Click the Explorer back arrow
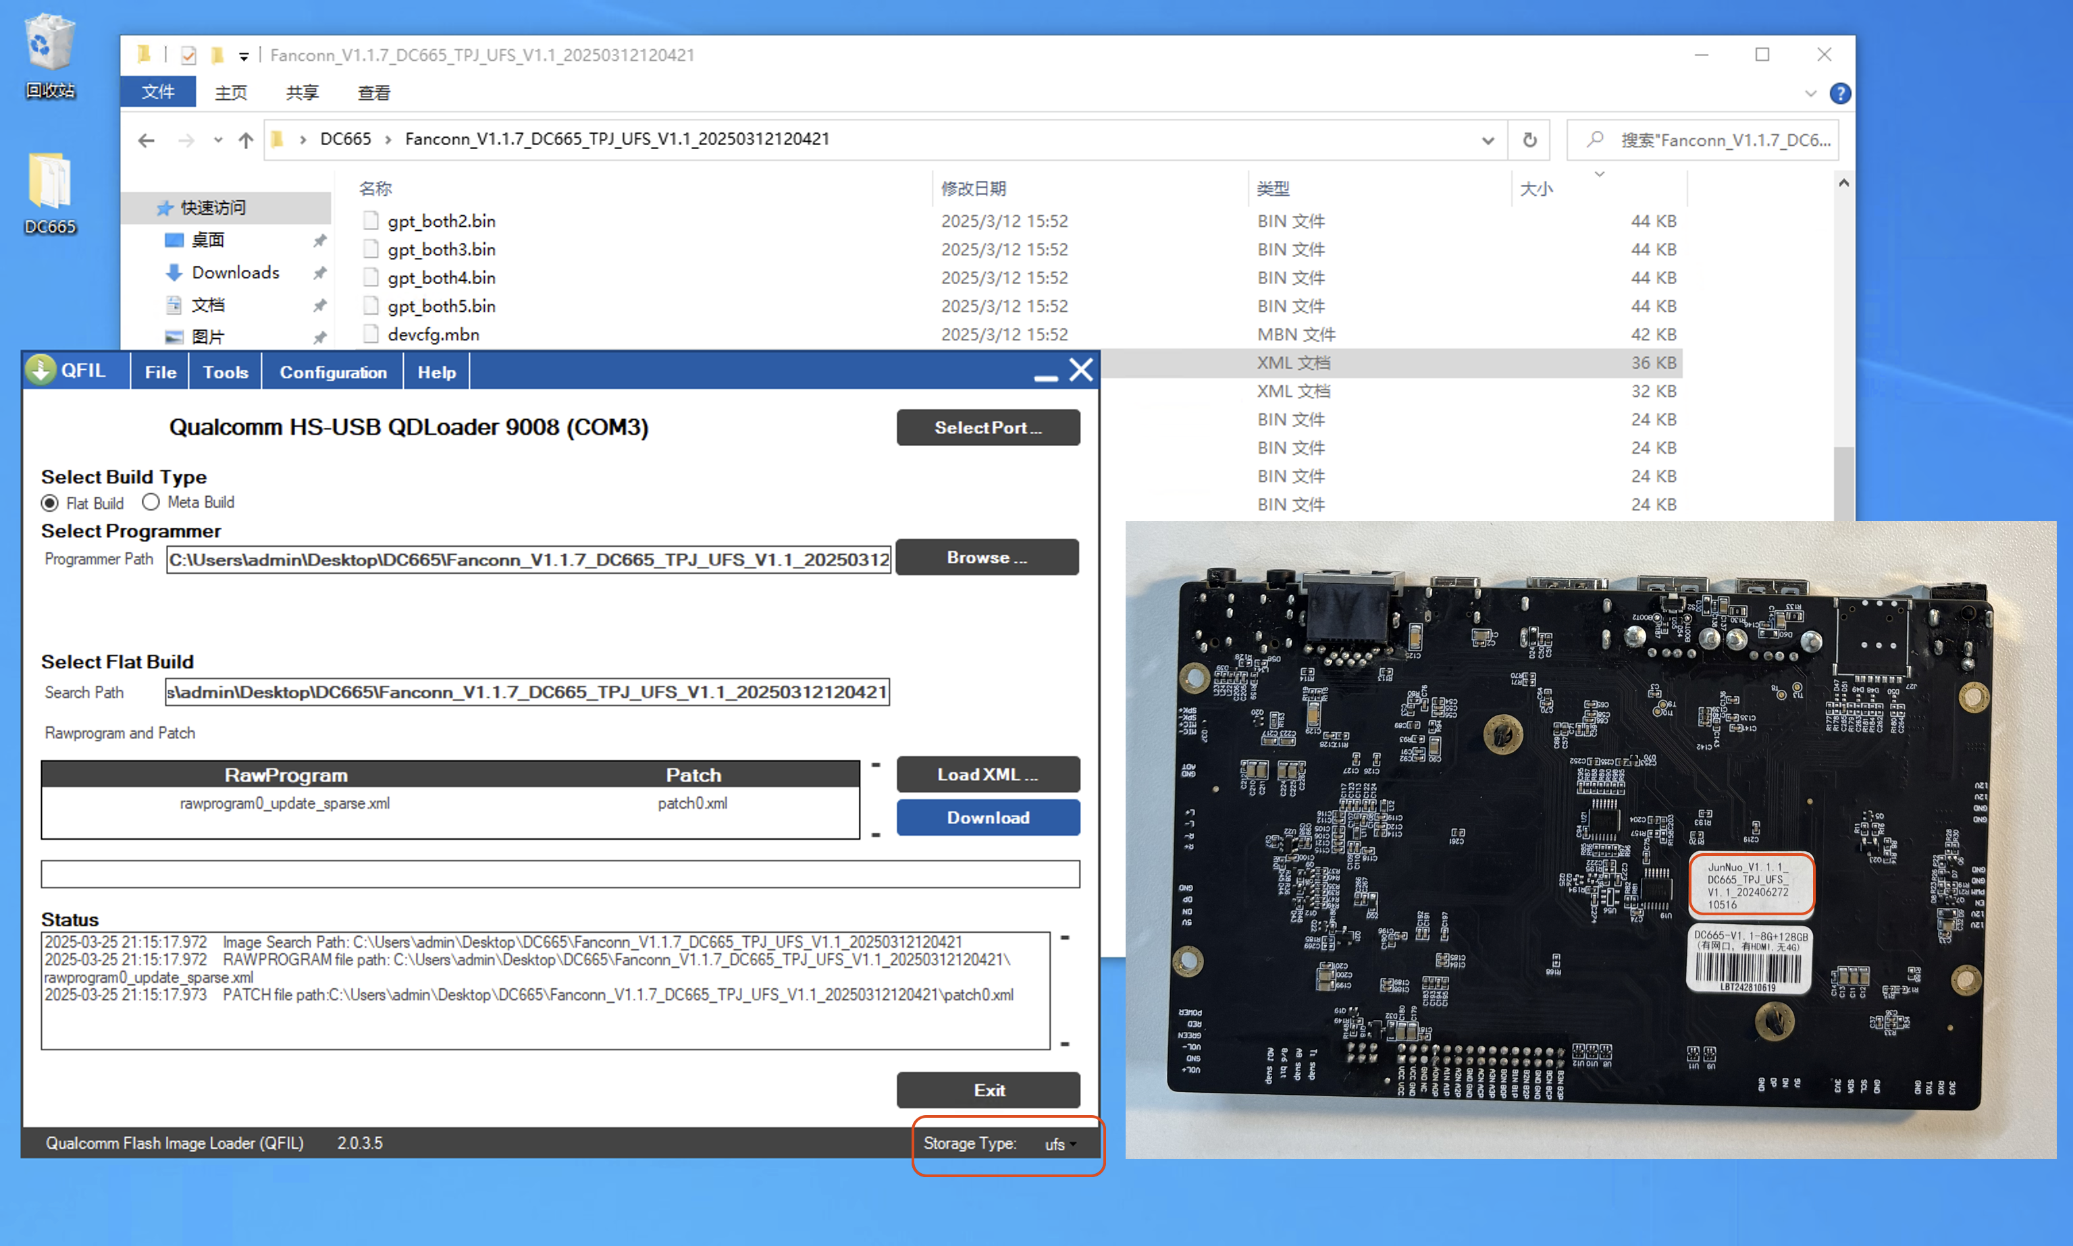This screenshot has height=1246, width=2073. (146, 140)
